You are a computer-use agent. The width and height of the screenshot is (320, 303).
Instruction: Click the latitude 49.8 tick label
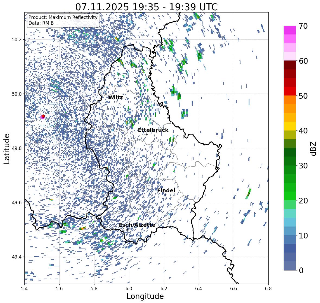click(17, 148)
